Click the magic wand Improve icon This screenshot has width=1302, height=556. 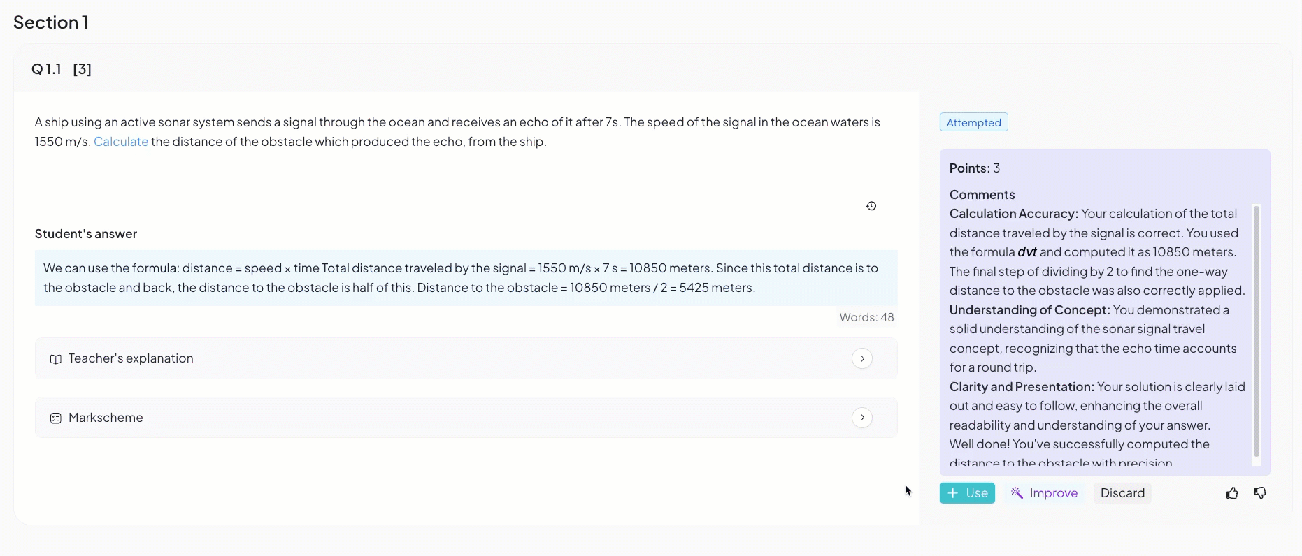1017,492
